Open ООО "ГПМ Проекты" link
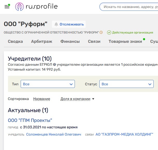The image size is (158, 150). pos(30,120)
